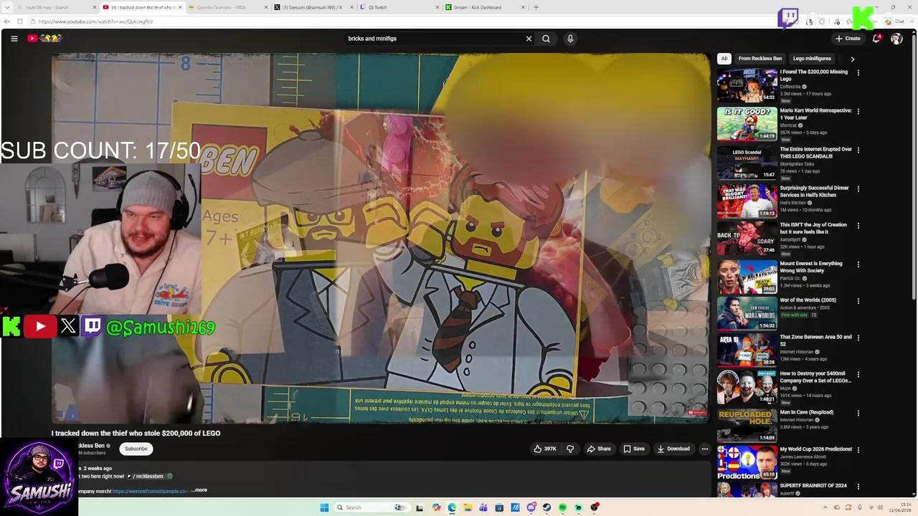The height and width of the screenshot is (516, 918).
Task: Click the Share button
Action: (599, 449)
